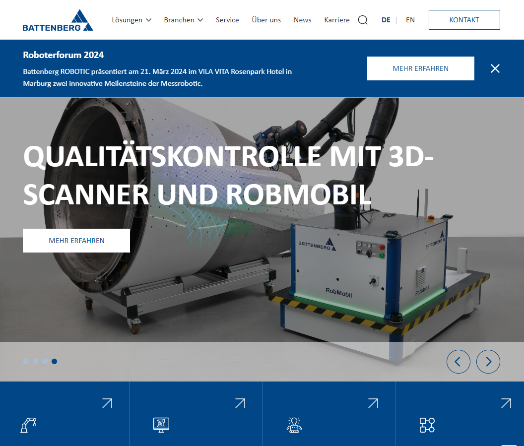
Task: Click the monitor simulation icon tile
Action: pos(161,425)
